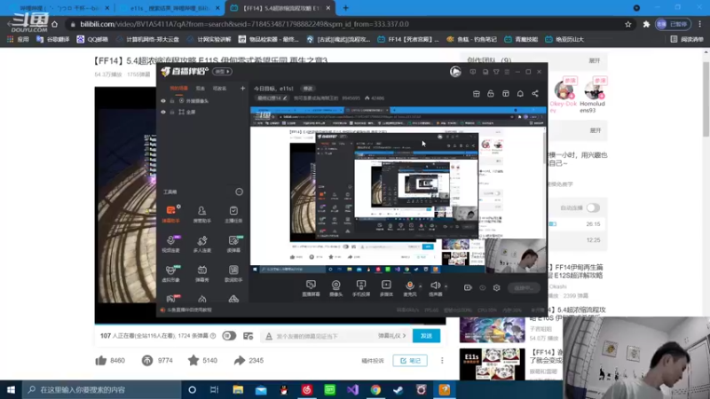The height and width of the screenshot is (399, 710).
Task: Add a camera source (摄像头)
Action: click(336, 287)
